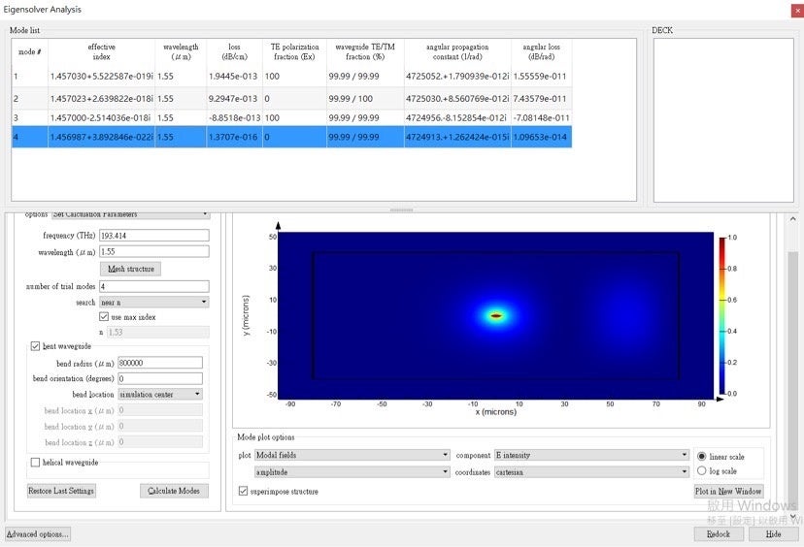The image size is (804, 547).
Task: Open the plot Modal fields dropdown
Action: [x=352, y=455]
